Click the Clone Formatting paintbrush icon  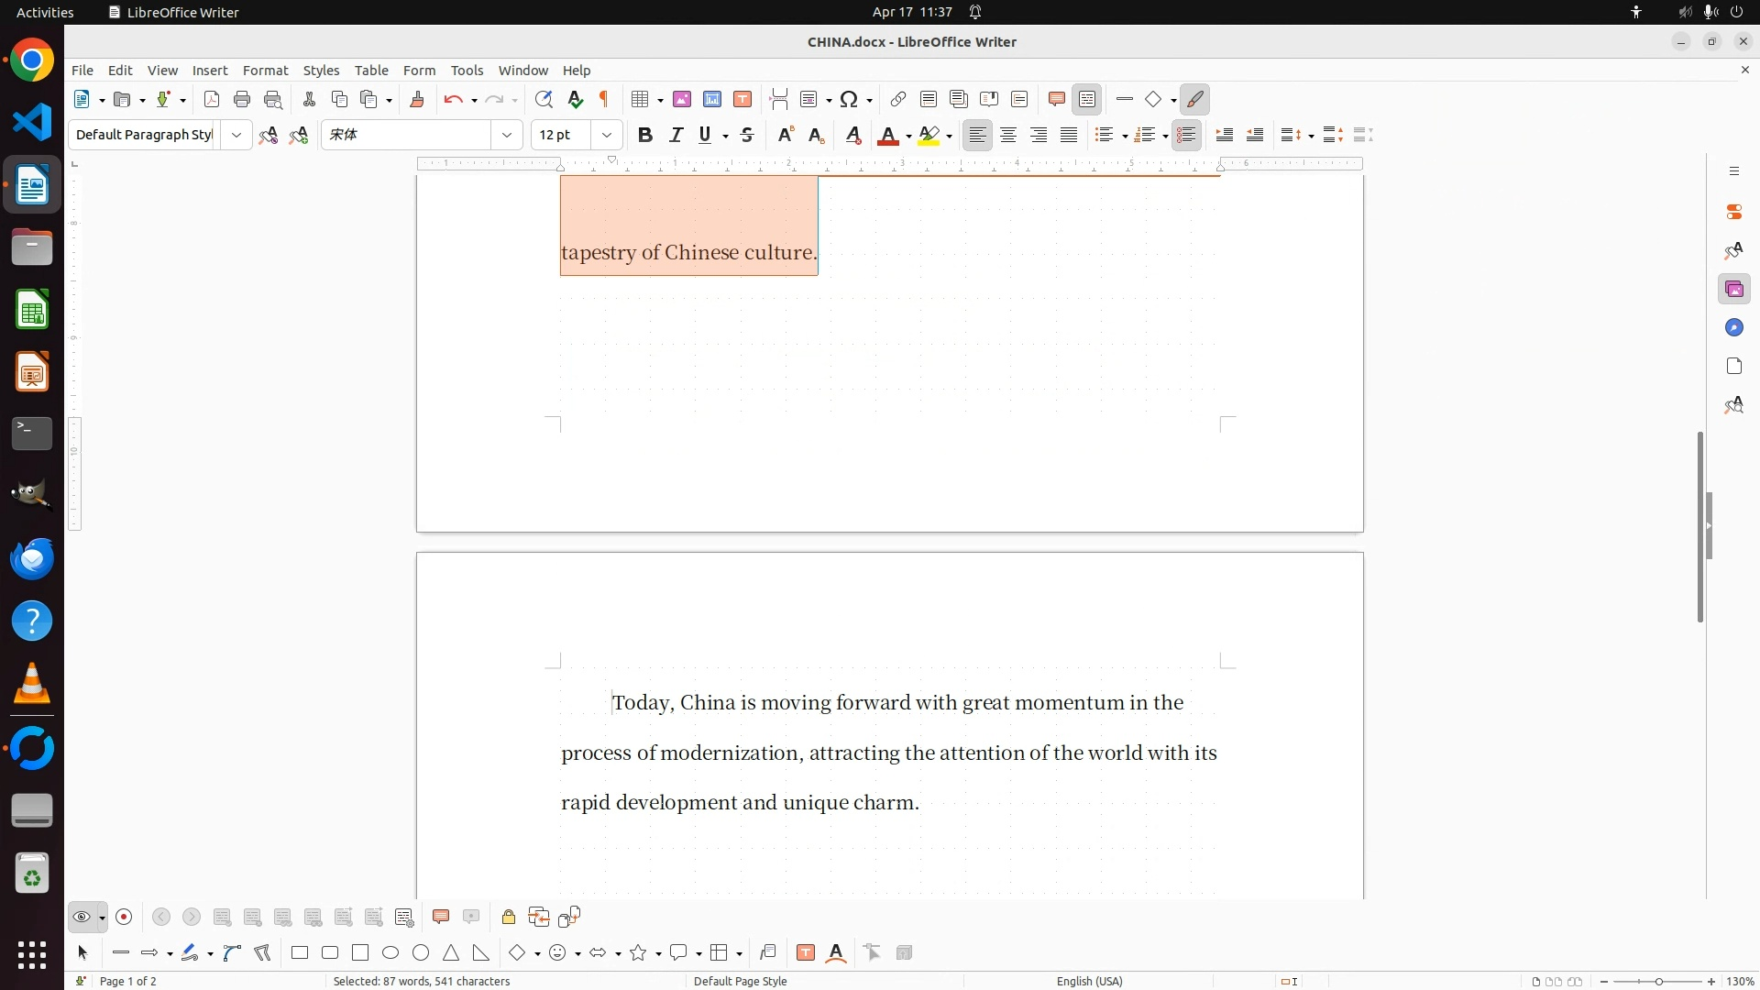coord(417,99)
